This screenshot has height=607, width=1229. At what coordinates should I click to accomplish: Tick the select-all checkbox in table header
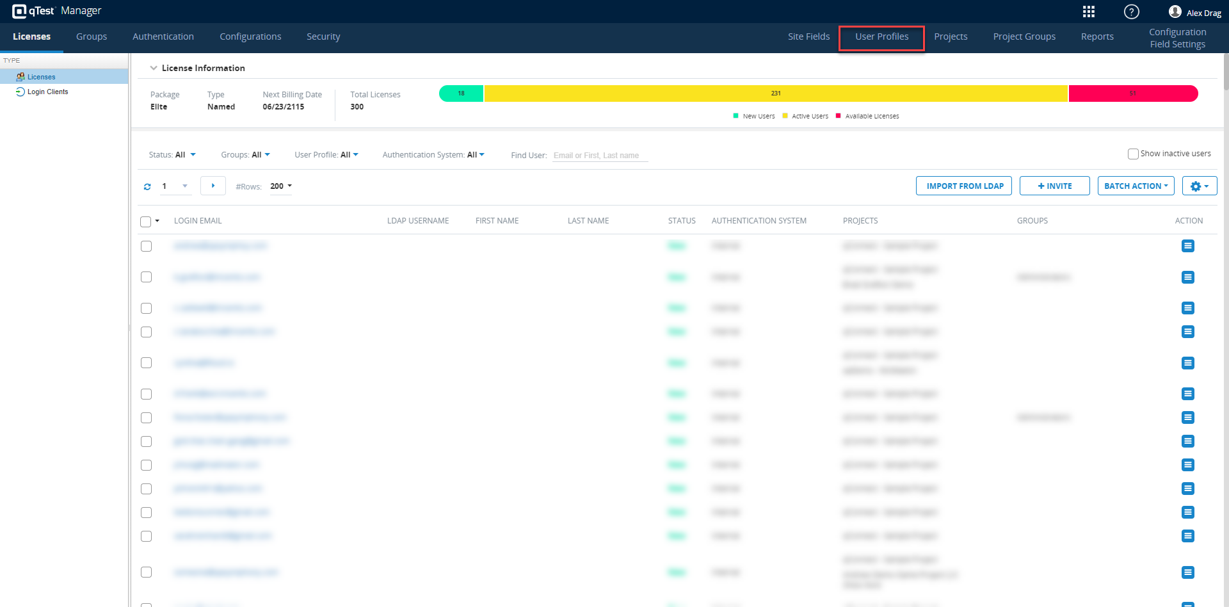pos(146,222)
